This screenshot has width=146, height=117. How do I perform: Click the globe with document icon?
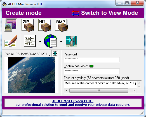coord(51,41)
